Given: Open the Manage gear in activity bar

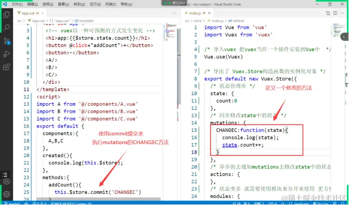Looking at the screenshot, I should click(x=7, y=194).
